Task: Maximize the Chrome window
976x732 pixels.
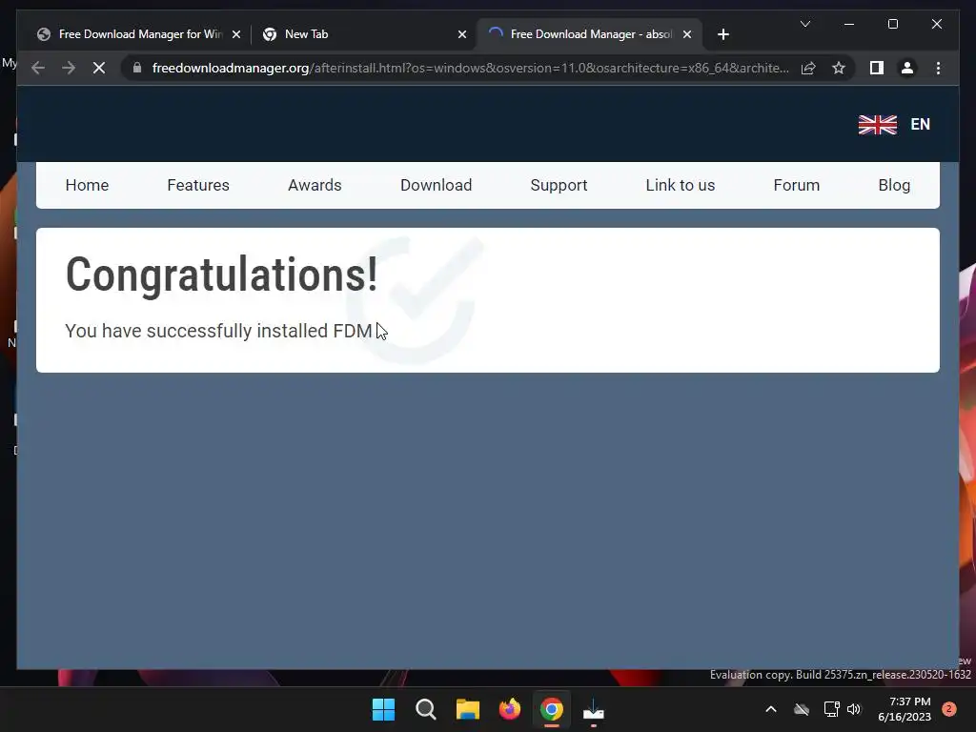Action: point(892,24)
